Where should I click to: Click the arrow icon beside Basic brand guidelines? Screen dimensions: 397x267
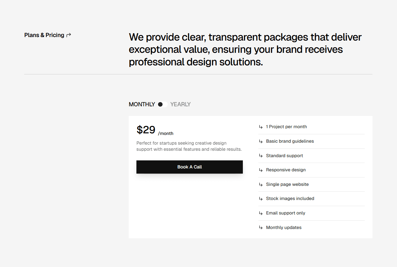click(x=261, y=141)
